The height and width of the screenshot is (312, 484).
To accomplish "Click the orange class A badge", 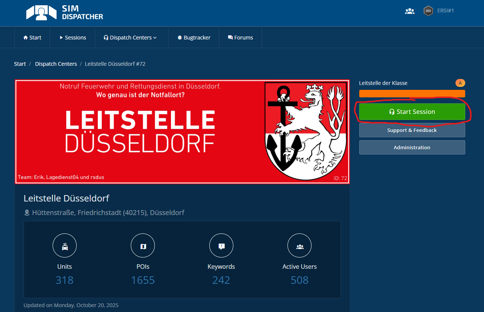I will click(460, 83).
